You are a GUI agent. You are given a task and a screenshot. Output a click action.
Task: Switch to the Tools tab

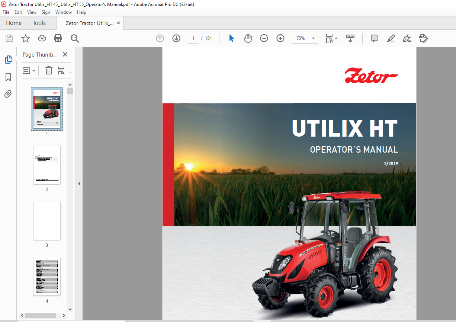point(39,23)
